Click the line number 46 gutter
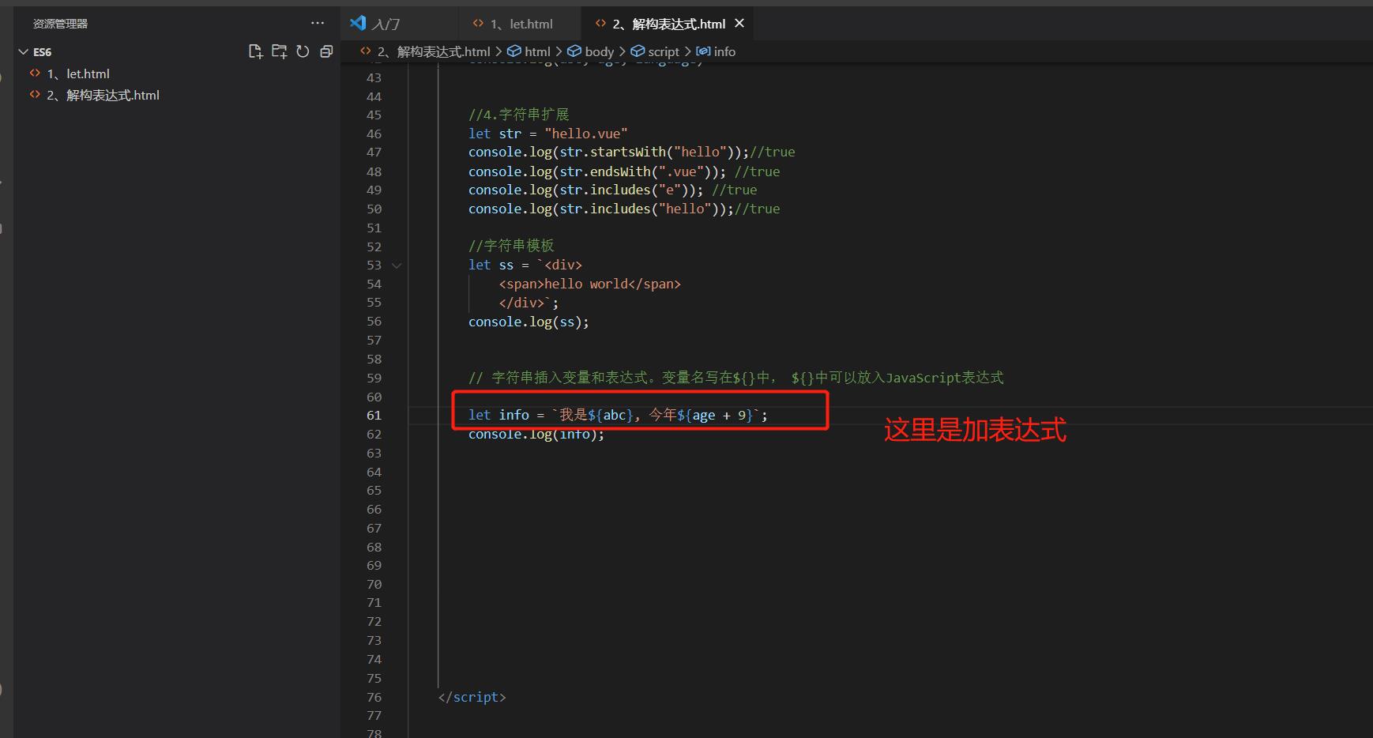Viewport: 1373px width, 738px height. 374,134
